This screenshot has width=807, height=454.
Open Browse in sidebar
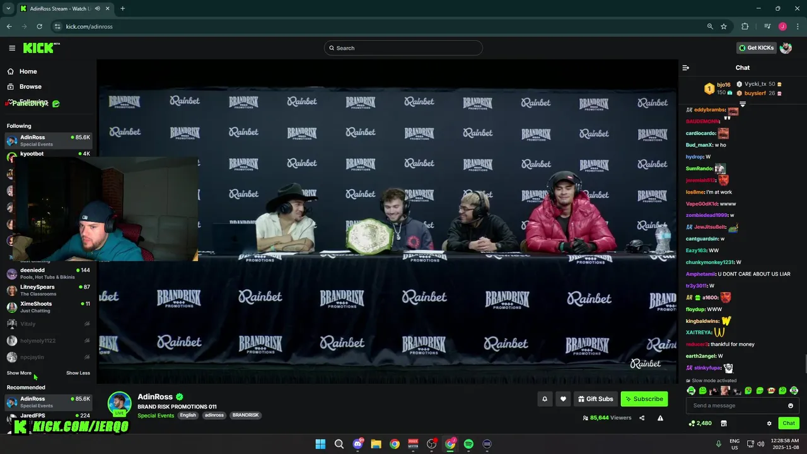click(24, 86)
